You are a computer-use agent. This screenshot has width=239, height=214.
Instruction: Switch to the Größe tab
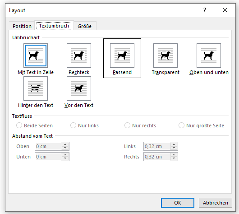point(85,26)
